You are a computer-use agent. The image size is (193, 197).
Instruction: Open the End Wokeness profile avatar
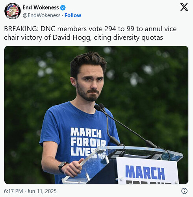click(13, 11)
